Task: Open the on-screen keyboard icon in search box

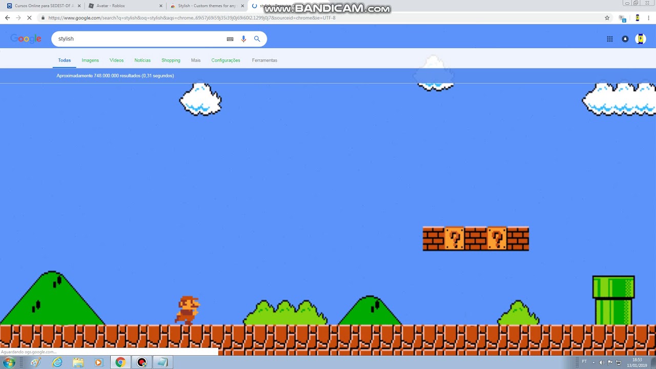Action: (x=230, y=39)
